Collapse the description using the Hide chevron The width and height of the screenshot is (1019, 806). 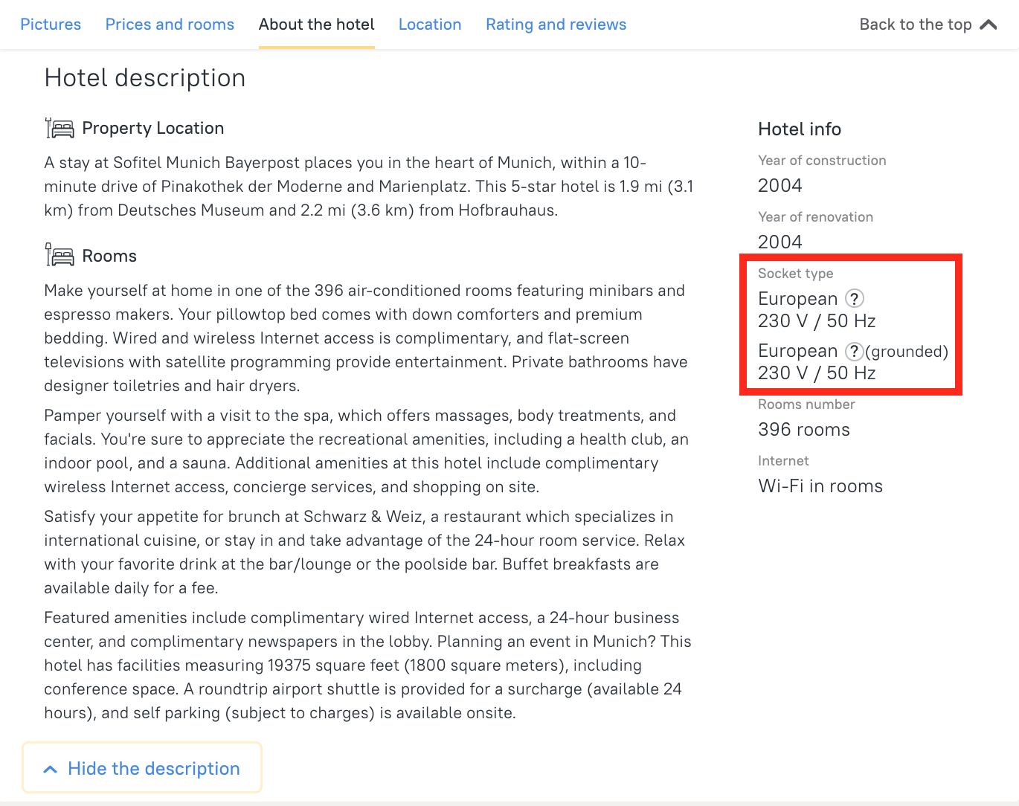51,769
